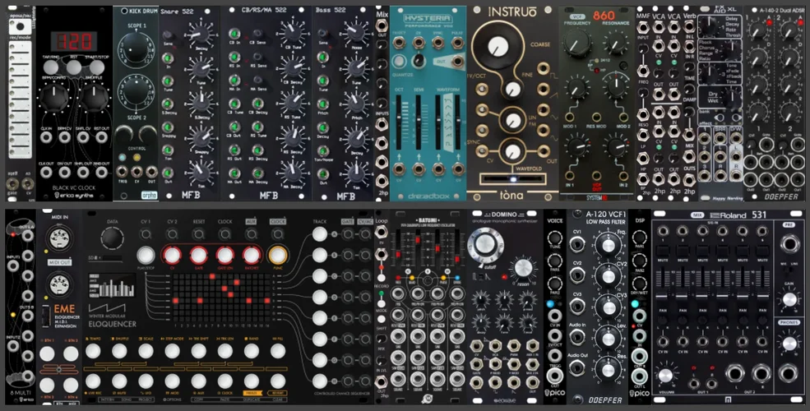Mute channel 6 on the Roland 531

(762, 251)
